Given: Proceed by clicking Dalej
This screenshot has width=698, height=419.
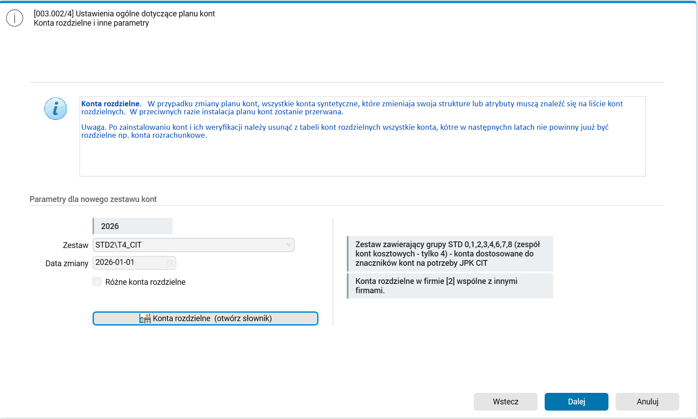Looking at the screenshot, I should 576,402.
